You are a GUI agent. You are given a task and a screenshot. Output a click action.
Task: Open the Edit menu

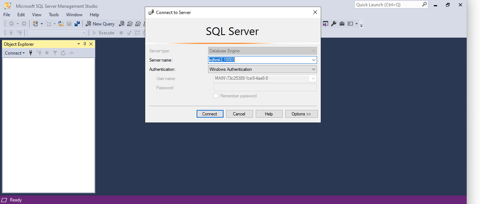[x=21, y=15]
